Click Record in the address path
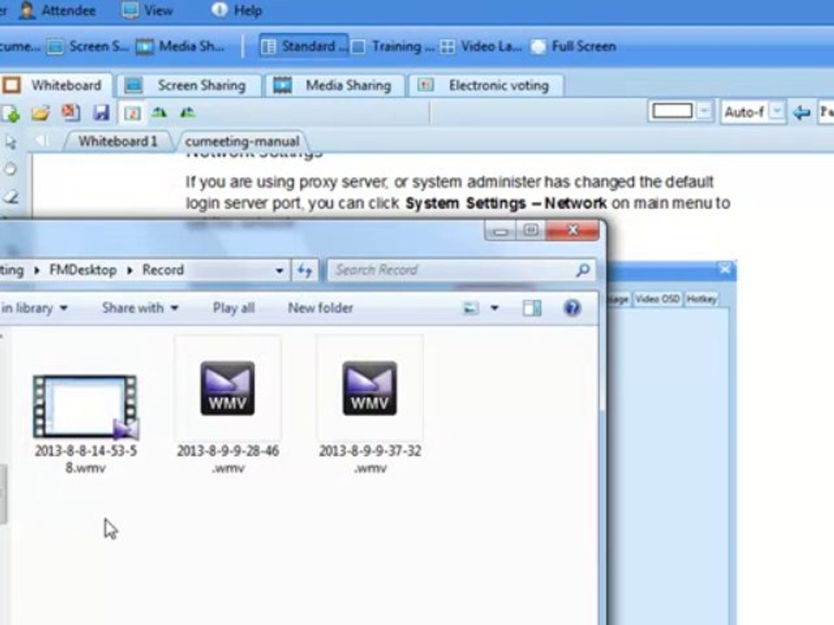Viewport: 834px width, 625px height. coord(162,270)
